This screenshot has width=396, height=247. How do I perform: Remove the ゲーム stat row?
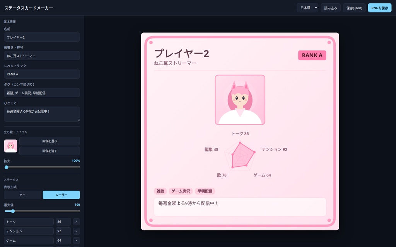77,240
